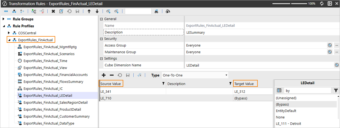Toggle the Source Value column filter
This screenshot has width=340, height=128.
(x=163, y=84)
